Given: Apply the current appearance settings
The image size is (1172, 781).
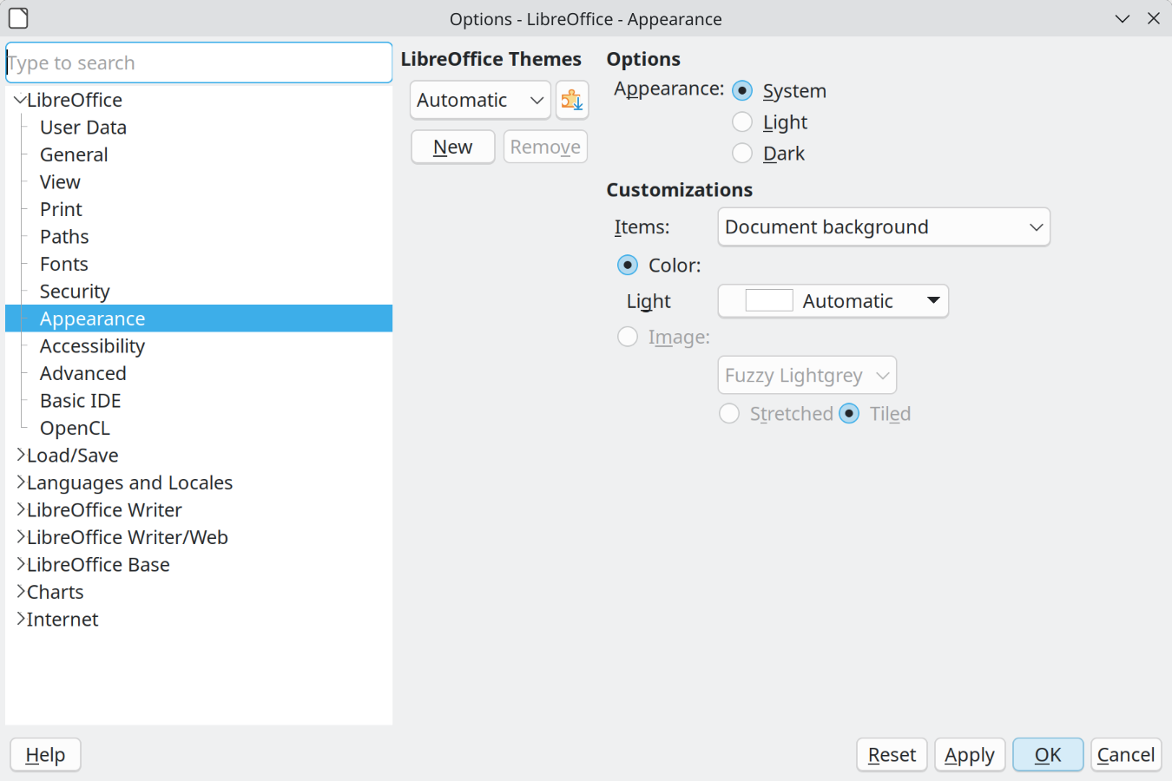Looking at the screenshot, I should click(x=969, y=754).
